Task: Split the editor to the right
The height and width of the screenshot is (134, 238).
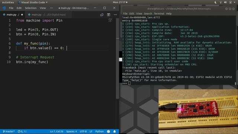Action: coord(109,15)
